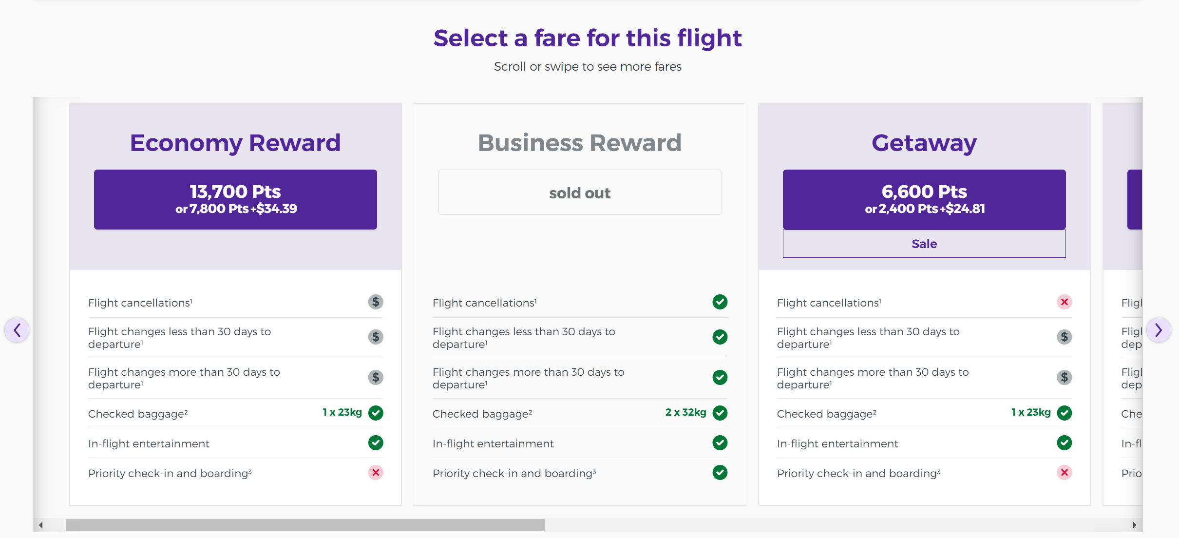Screen dimensions: 1179x538
Task: Show next fares with the right chevron arrow
Action: (x=1159, y=330)
